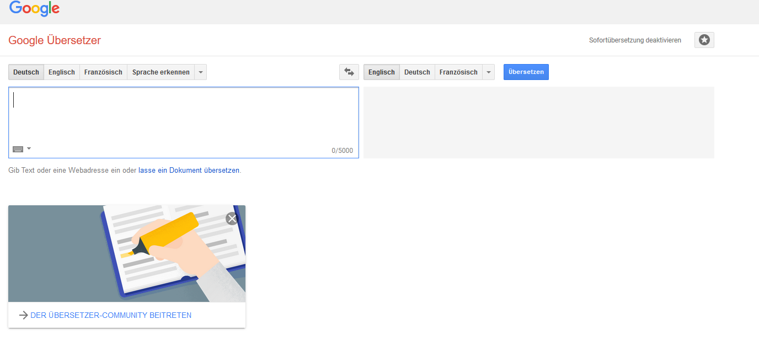Choose Sprache erkennen for source language

coord(161,72)
